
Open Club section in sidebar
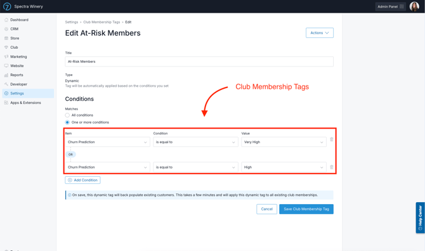pos(14,48)
